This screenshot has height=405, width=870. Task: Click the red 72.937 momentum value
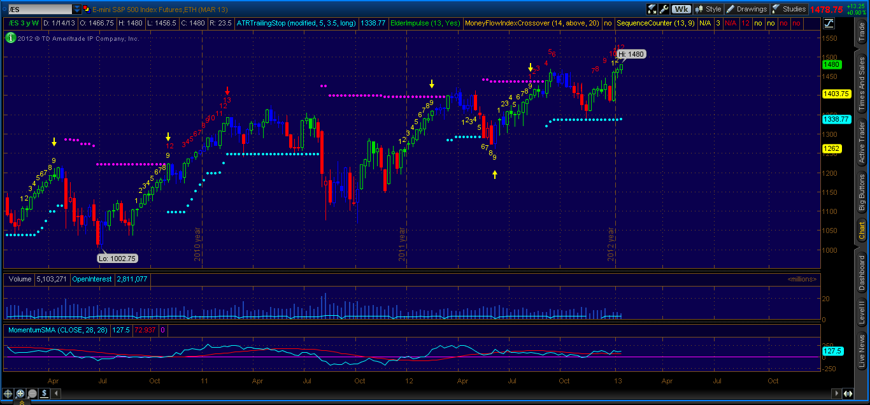tap(146, 330)
